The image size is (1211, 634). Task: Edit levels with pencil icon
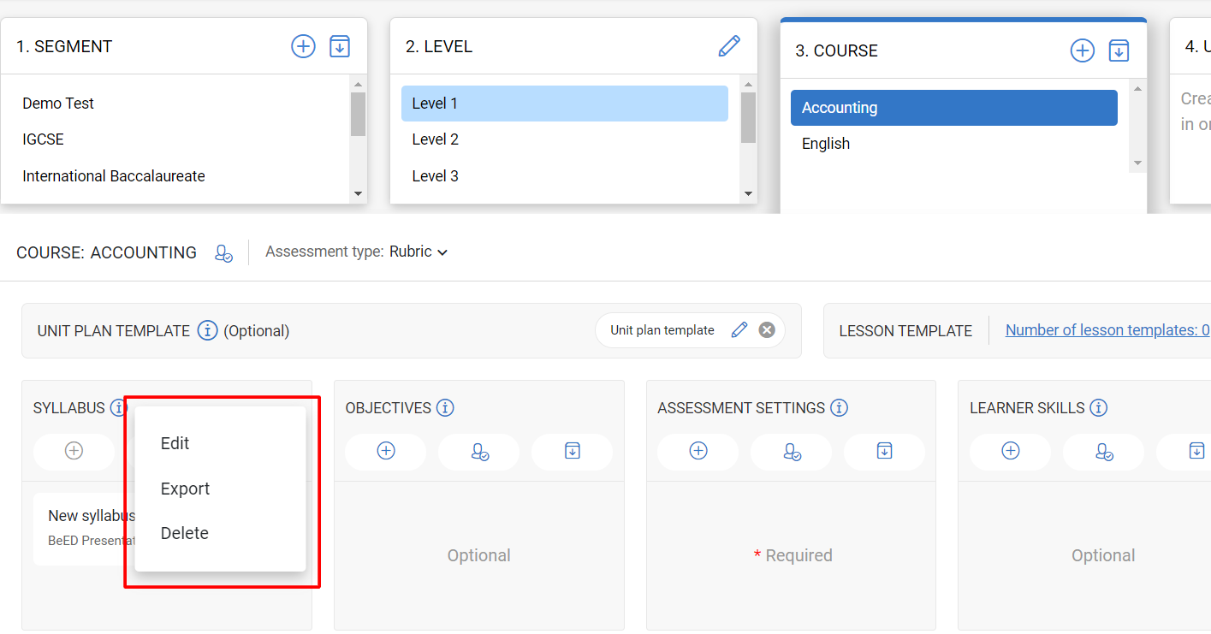coord(729,46)
